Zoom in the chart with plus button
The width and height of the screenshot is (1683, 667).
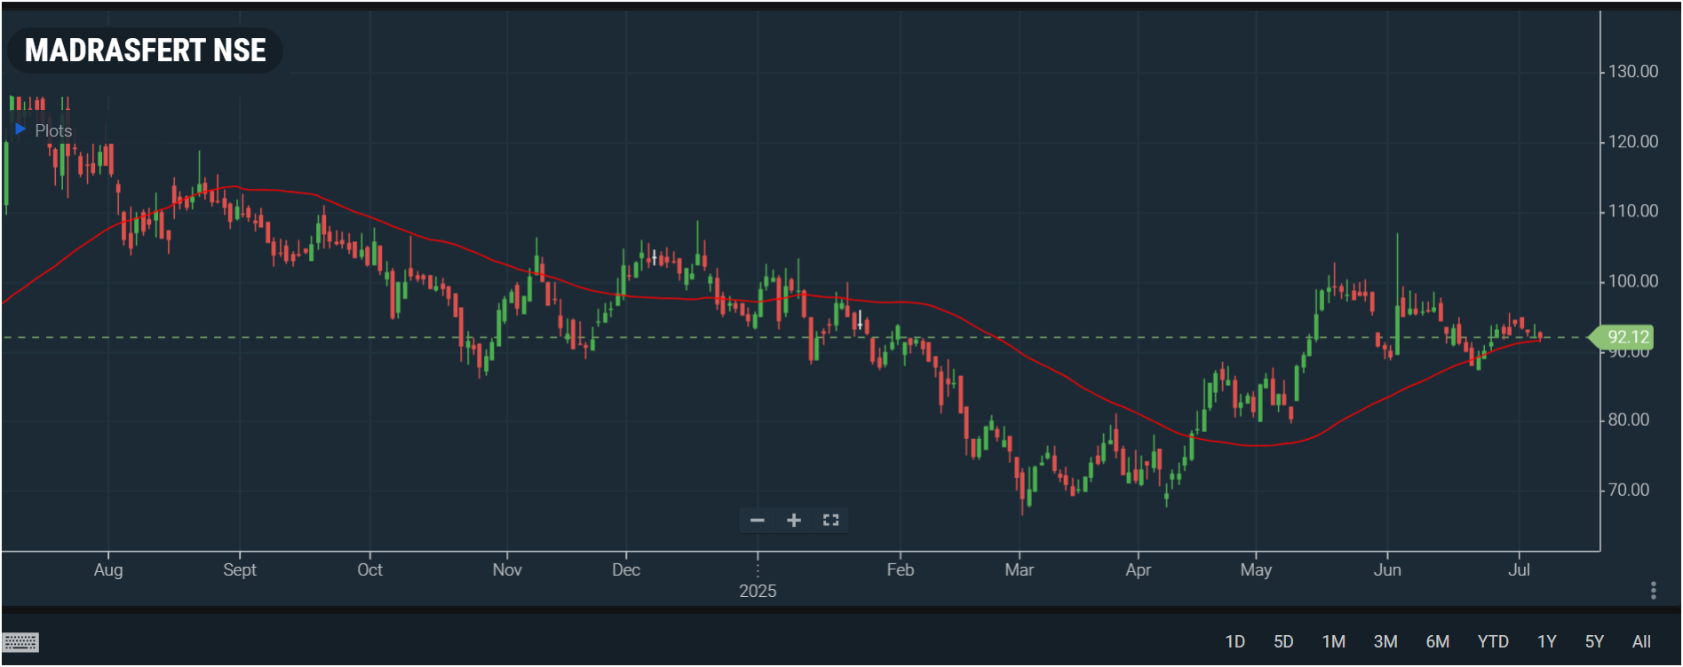click(x=794, y=520)
